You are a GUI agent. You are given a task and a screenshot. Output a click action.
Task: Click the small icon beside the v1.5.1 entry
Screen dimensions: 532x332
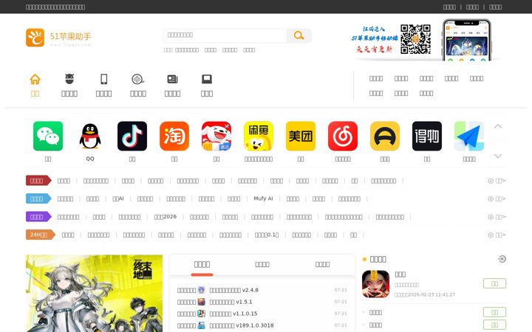202,302
